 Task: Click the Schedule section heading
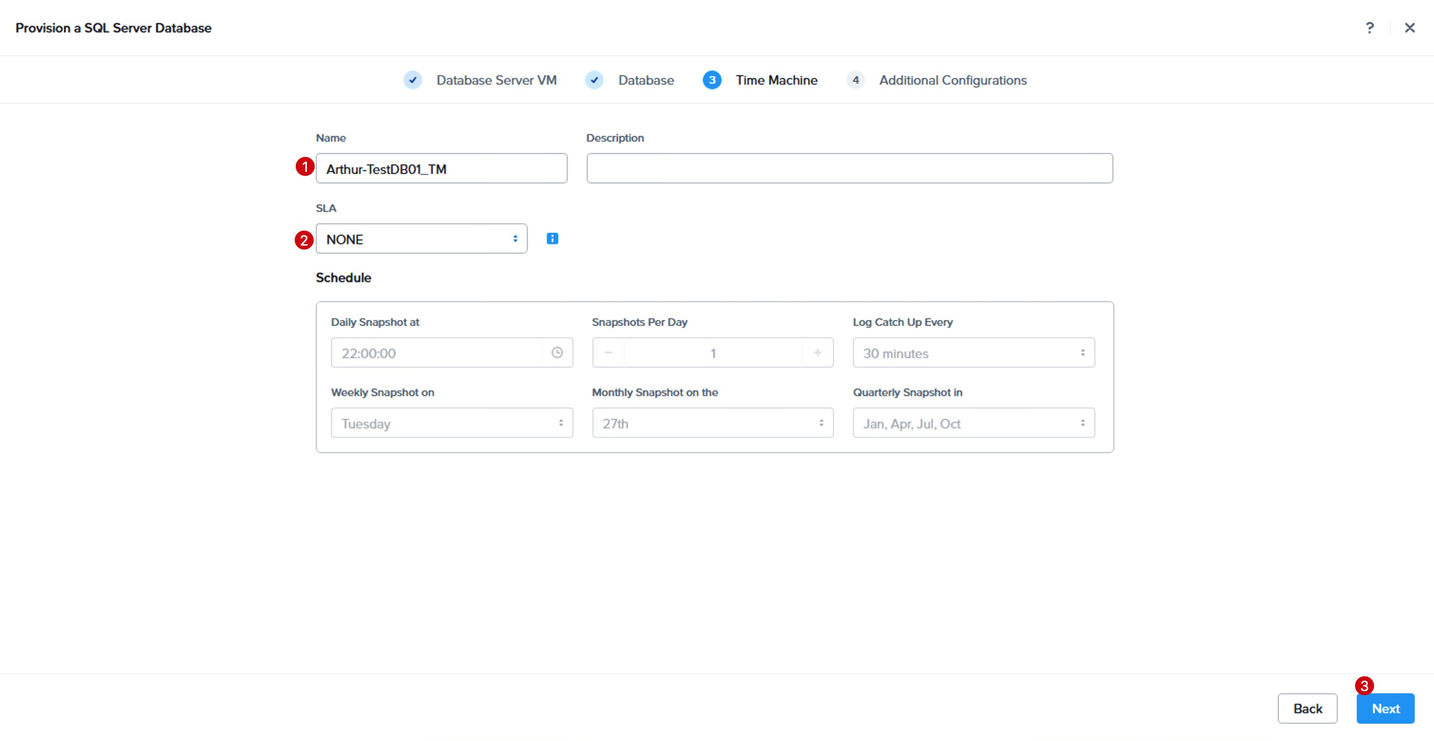pos(343,277)
